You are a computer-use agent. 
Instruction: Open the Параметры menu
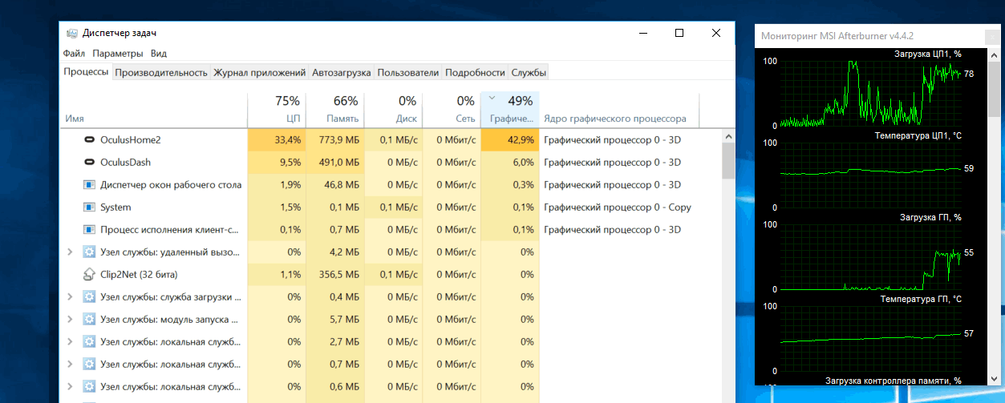(117, 53)
